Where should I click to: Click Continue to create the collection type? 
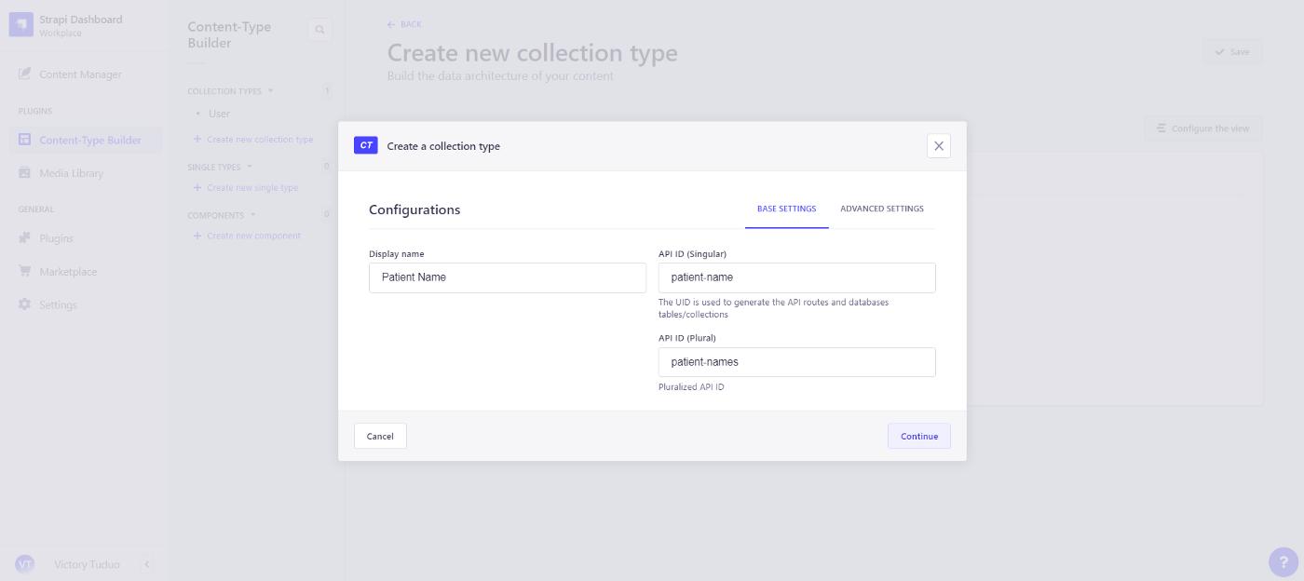coord(918,436)
